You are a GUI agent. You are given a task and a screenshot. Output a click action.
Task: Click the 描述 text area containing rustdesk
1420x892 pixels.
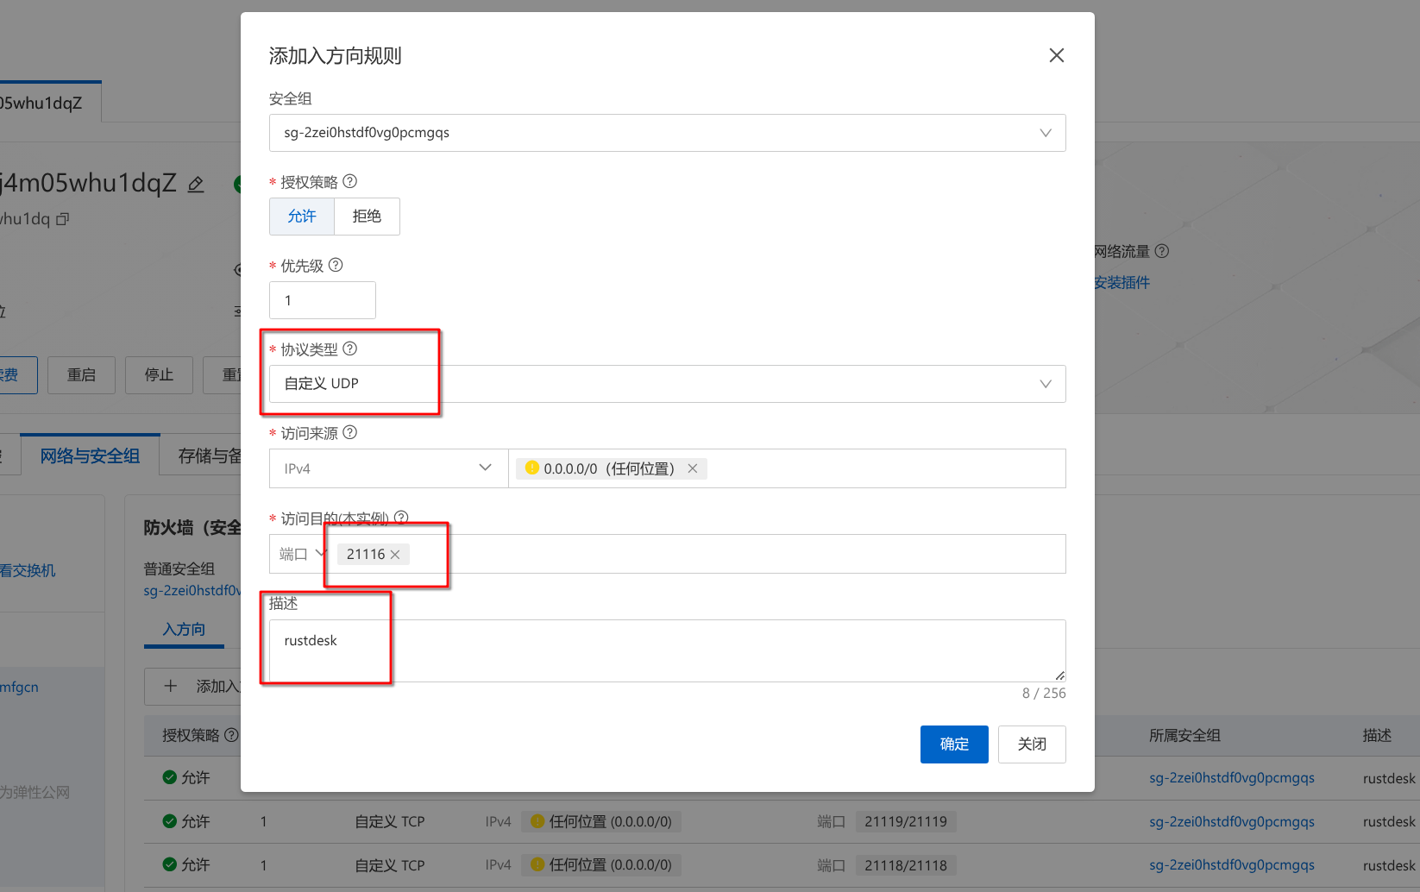pyautogui.click(x=667, y=650)
